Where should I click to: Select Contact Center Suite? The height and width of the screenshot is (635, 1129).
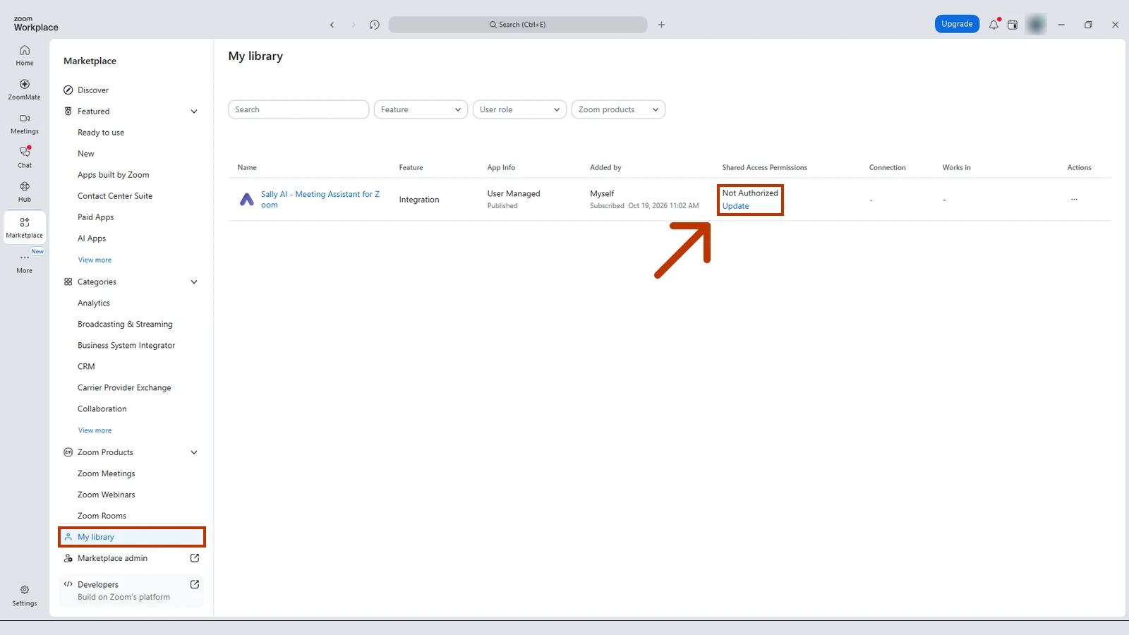pos(115,196)
